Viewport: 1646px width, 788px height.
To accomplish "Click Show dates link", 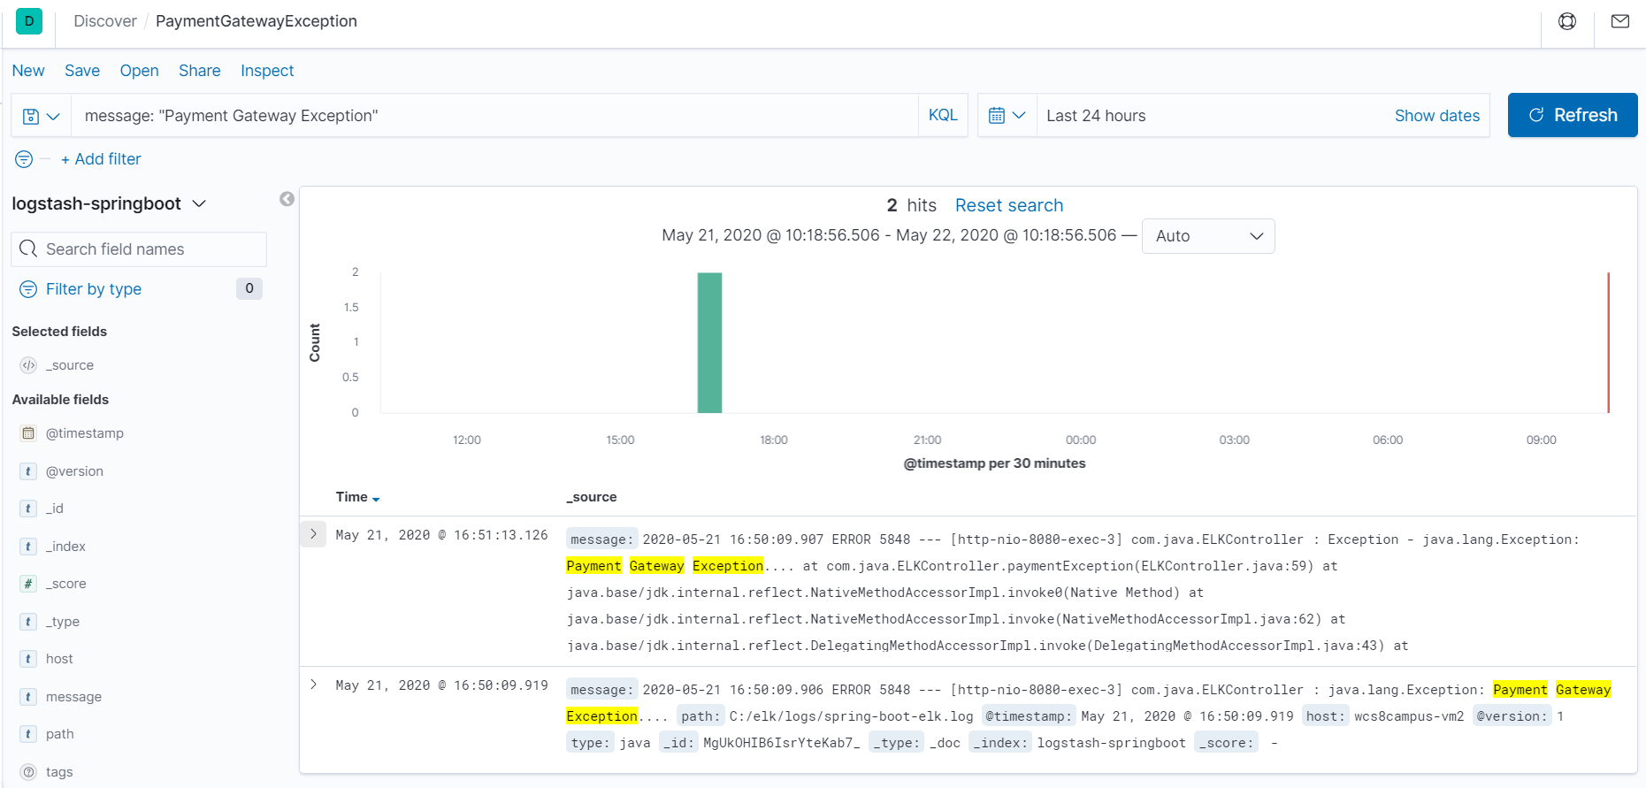I will pos(1437,116).
